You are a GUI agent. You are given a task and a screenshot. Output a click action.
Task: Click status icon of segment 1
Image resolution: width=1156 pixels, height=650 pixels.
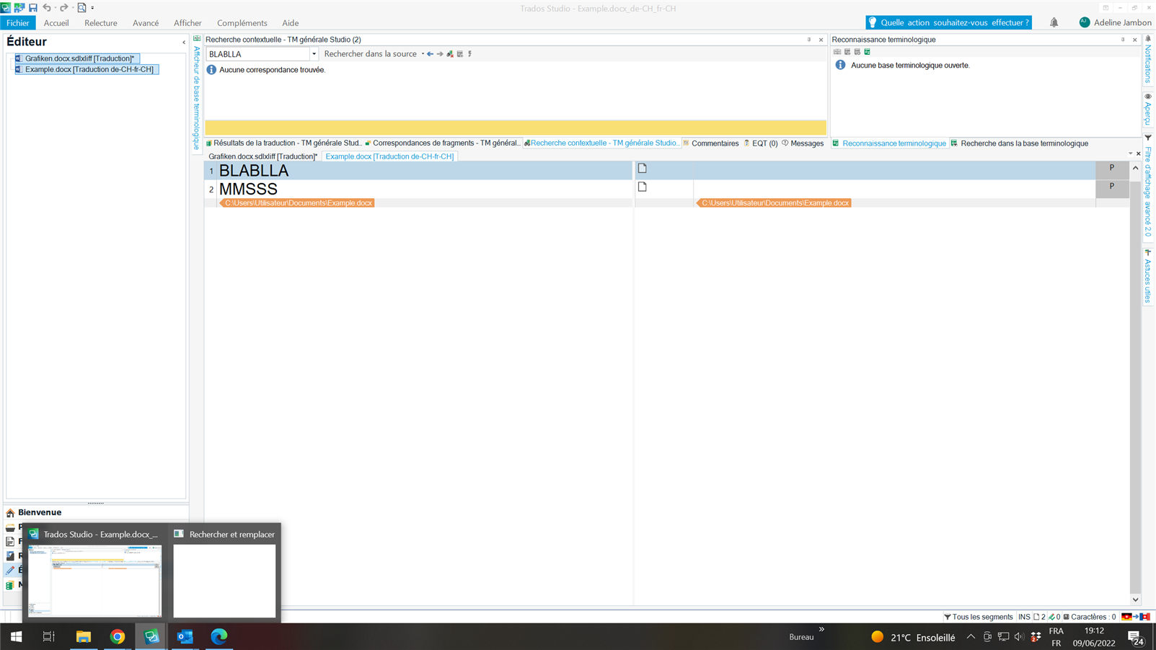[x=643, y=169]
